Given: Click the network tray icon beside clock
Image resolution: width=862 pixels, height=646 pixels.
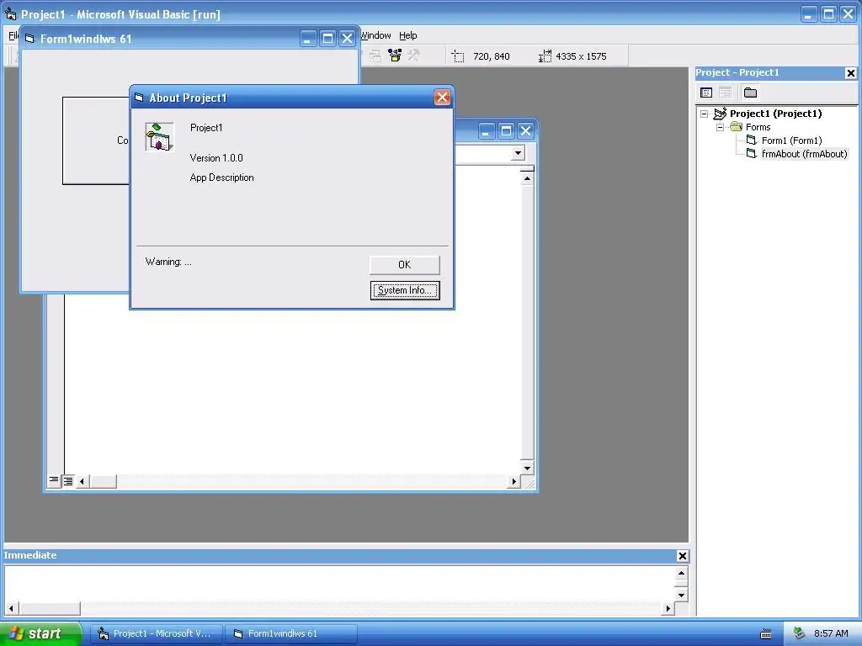Looking at the screenshot, I should (799, 633).
